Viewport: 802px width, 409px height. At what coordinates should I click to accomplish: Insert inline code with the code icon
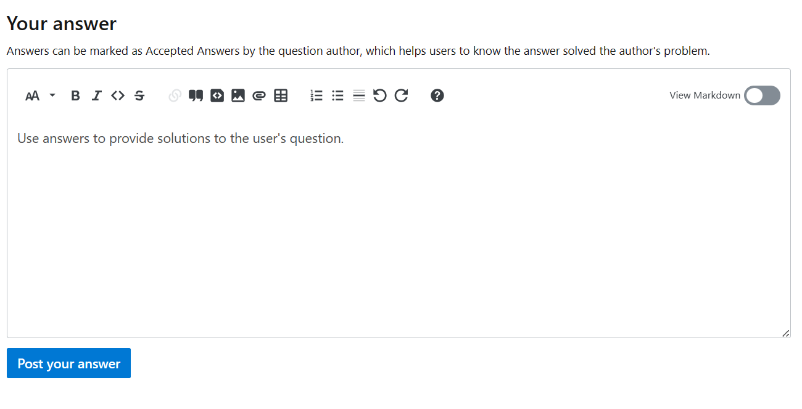[118, 95]
